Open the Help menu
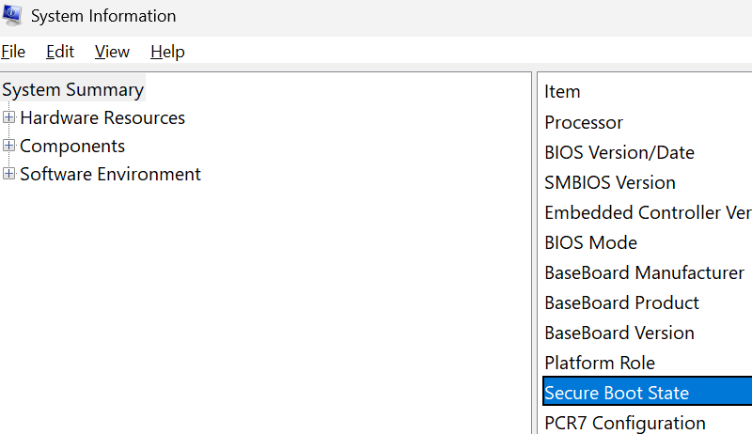Screen dimensions: 752x434 (x=167, y=52)
